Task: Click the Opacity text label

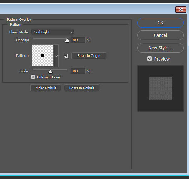Action: tap(23, 40)
